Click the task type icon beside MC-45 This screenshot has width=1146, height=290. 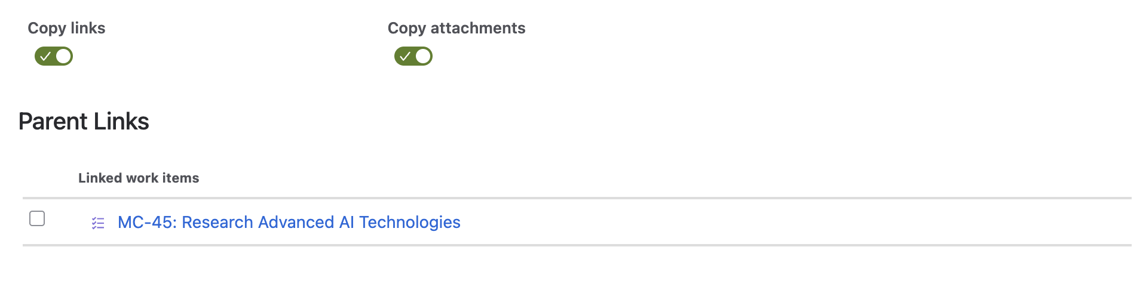coord(98,223)
